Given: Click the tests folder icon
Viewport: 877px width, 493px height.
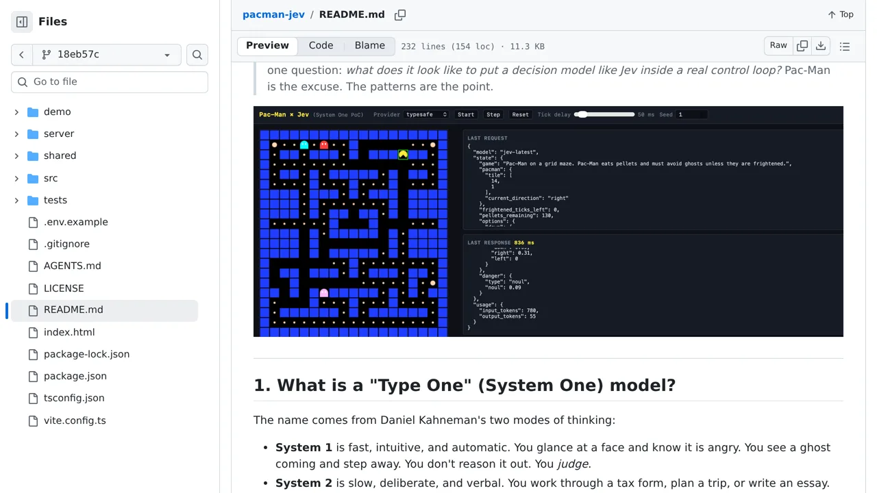Looking at the screenshot, I should point(33,200).
